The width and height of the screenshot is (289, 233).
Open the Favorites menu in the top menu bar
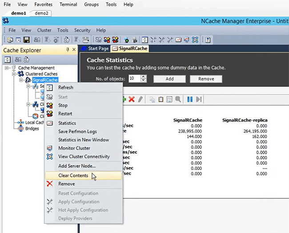(43, 4)
